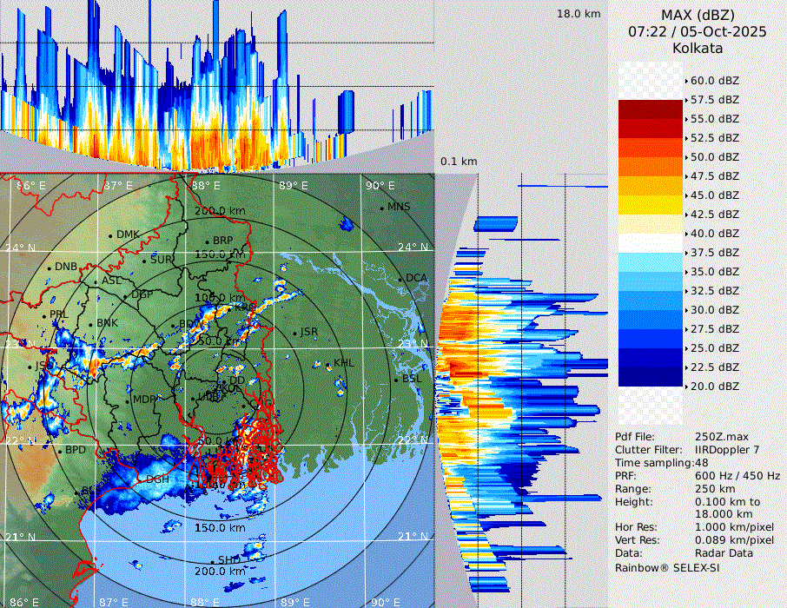Image resolution: width=787 pixels, height=608 pixels.
Task: Select the KHL station marker
Action: tap(328, 364)
